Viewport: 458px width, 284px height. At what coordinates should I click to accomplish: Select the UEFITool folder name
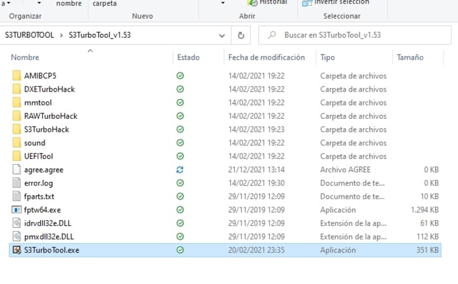coord(38,156)
